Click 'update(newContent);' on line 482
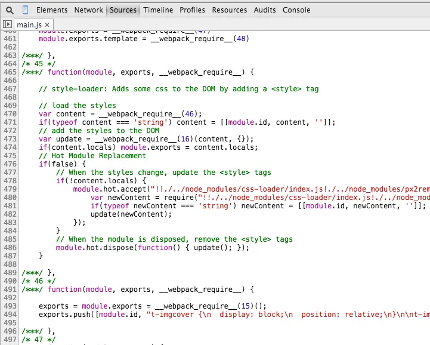The width and height of the screenshot is (430, 345). (x=131, y=214)
